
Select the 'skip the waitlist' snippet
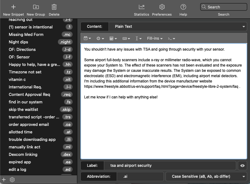[38, 110]
